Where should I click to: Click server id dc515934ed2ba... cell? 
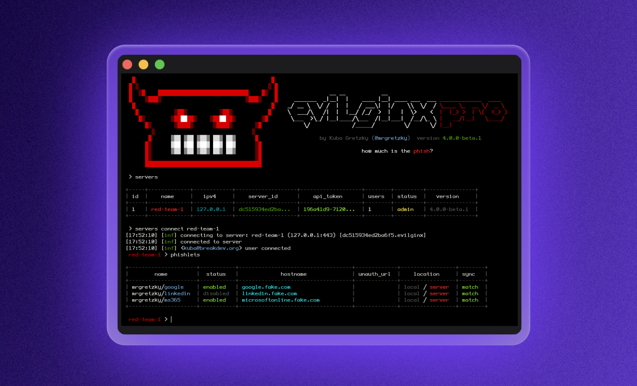(x=264, y=209)
